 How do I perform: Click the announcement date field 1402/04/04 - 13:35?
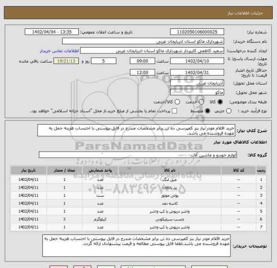point(51,32)
